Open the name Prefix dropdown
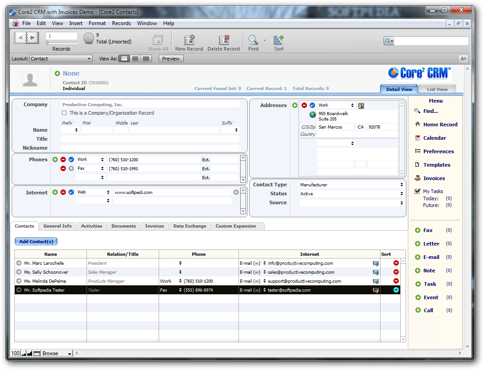This screenshot has height=370, width=484. (70, 130)
